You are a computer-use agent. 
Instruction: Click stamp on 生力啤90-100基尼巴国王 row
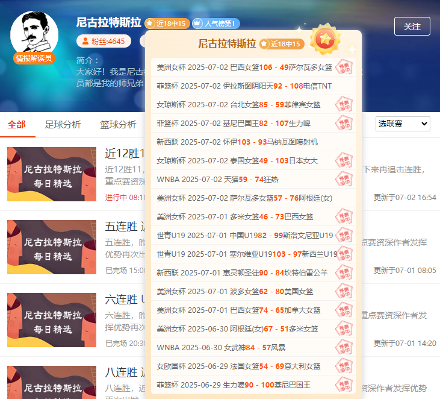[x=344, y=385]
